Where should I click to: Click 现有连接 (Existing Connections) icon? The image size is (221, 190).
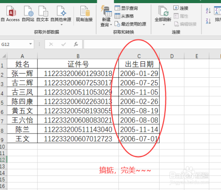coord(84,14)
